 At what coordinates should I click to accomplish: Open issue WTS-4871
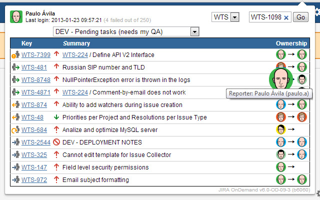click(x=36, y=92)
